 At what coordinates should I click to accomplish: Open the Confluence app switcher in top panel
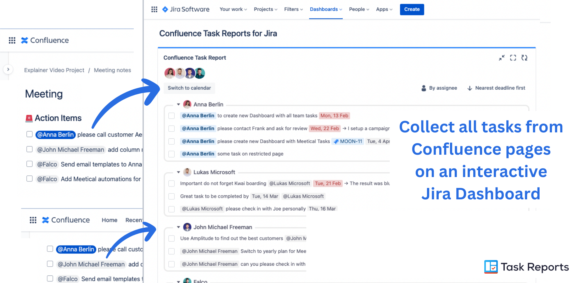(x=12, y=40)
